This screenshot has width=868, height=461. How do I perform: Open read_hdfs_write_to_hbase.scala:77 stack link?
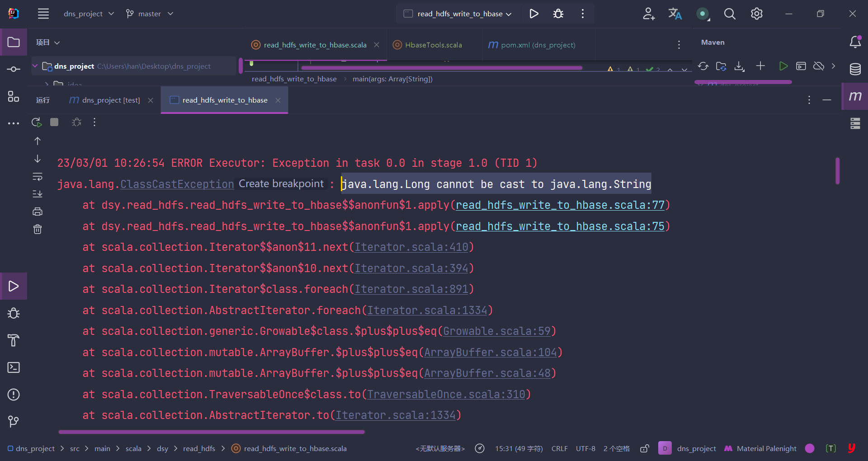tap(560, 205)
